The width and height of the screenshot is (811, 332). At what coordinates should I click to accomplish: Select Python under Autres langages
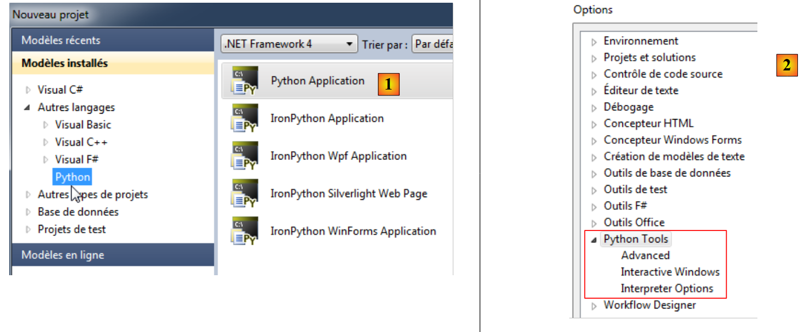pyautogui.click(x=73, y=177)
